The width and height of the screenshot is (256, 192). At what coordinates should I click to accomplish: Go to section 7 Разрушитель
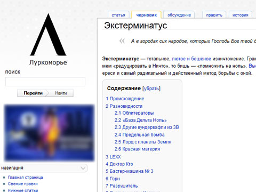[122, 186]
